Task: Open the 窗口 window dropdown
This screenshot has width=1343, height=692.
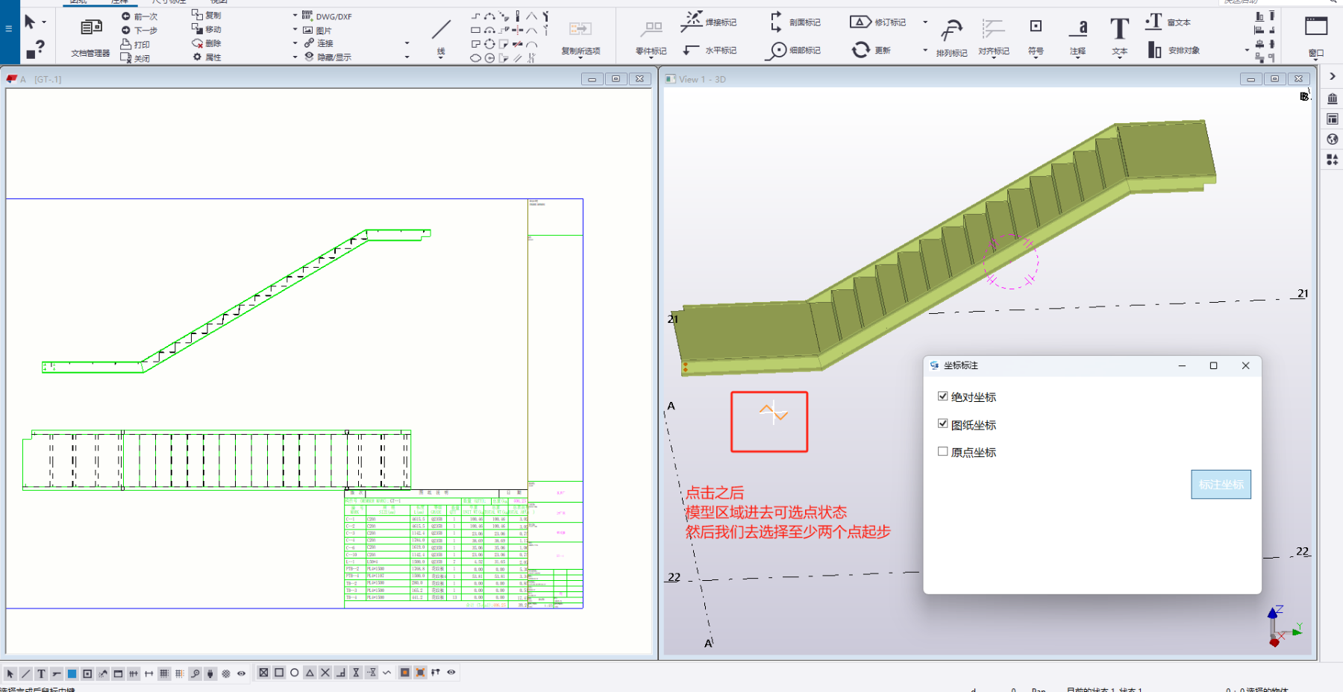Action: click(1315, 54)
